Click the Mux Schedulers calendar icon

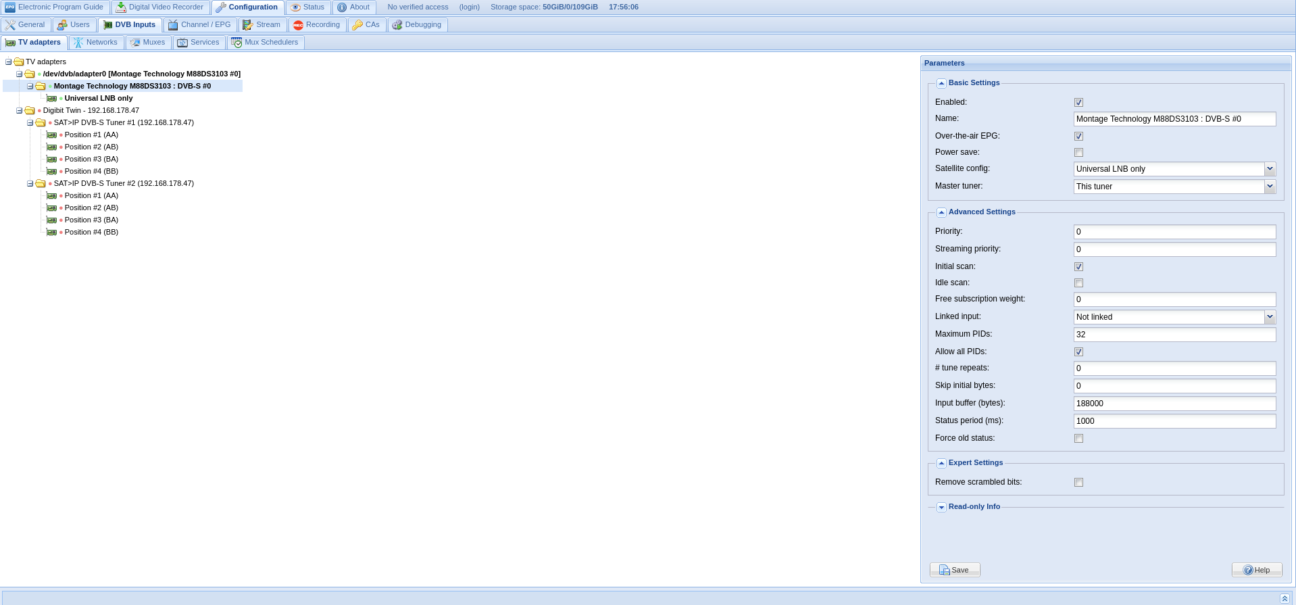[236, 43]
